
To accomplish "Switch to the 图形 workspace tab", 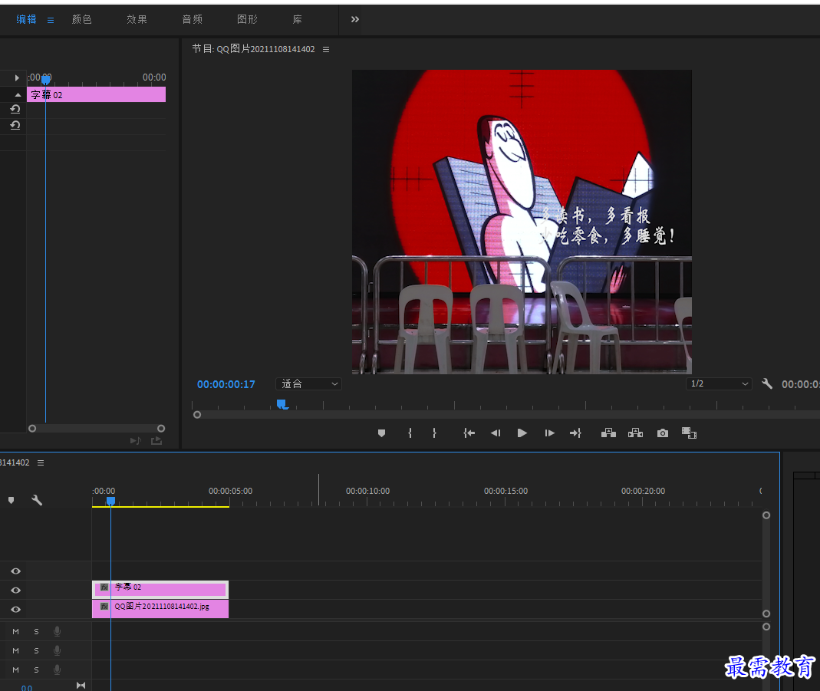I will point(247,19).
